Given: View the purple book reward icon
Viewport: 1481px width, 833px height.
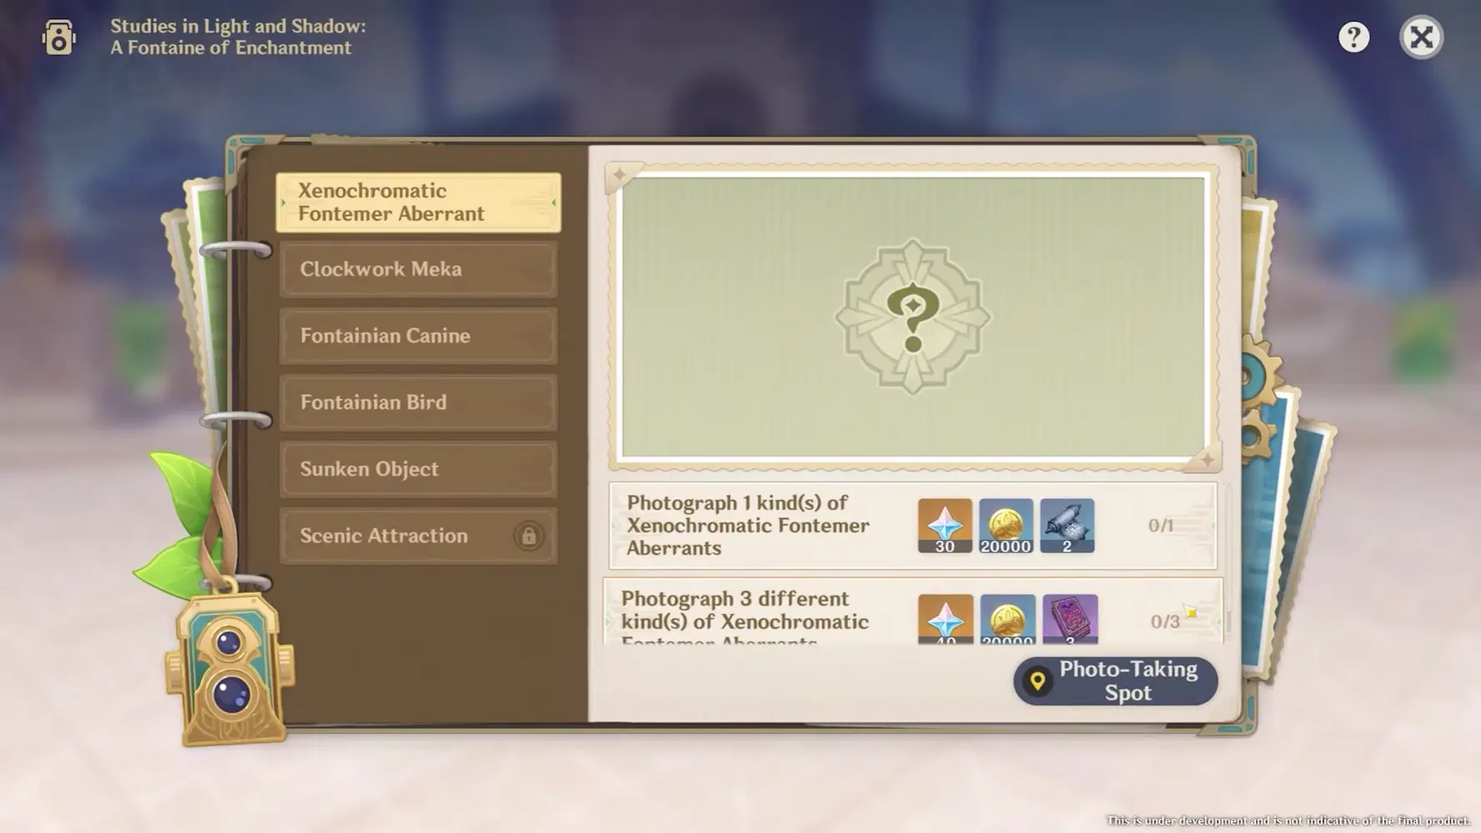Looking at the screenshot, I should [1070, 619].
